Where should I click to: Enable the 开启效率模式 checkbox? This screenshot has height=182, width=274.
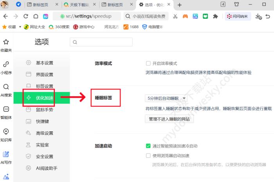[x=148, y=63]
